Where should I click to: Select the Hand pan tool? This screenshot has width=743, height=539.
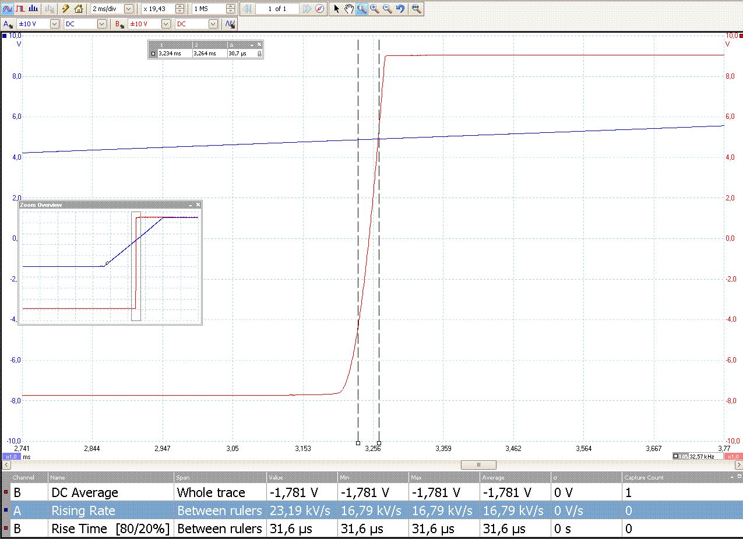pos(348,9)
